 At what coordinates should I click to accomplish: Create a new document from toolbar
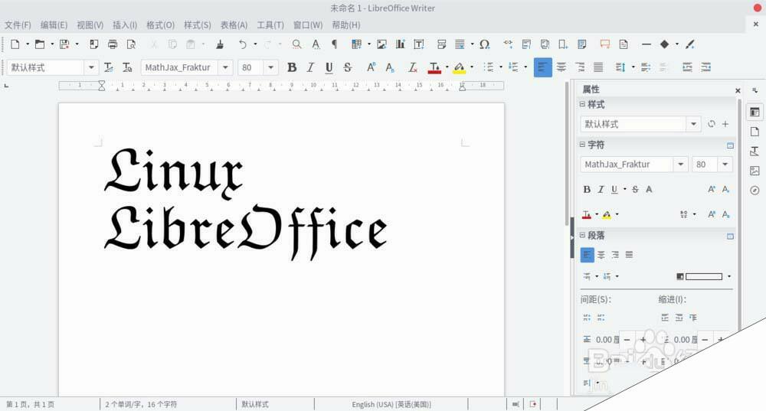pos(15,44)
